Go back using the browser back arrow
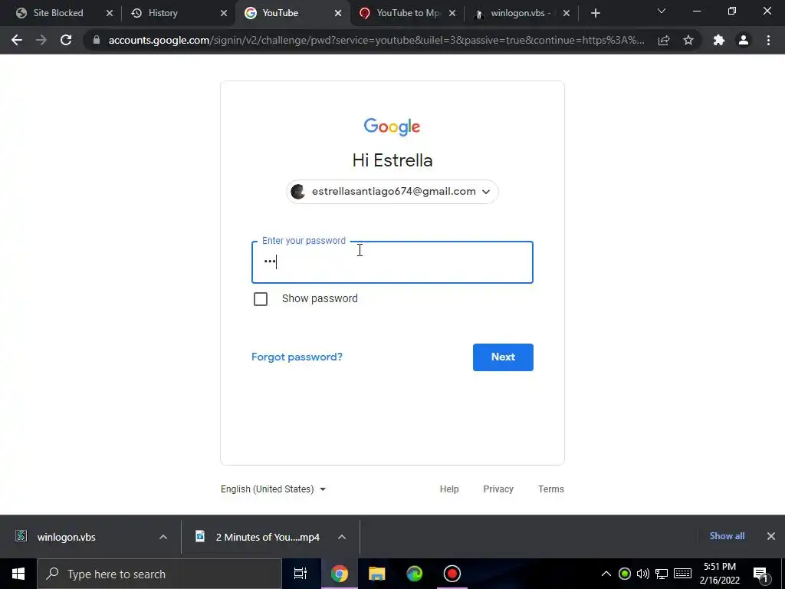This screenshot has width=785, height=589. 17,40
